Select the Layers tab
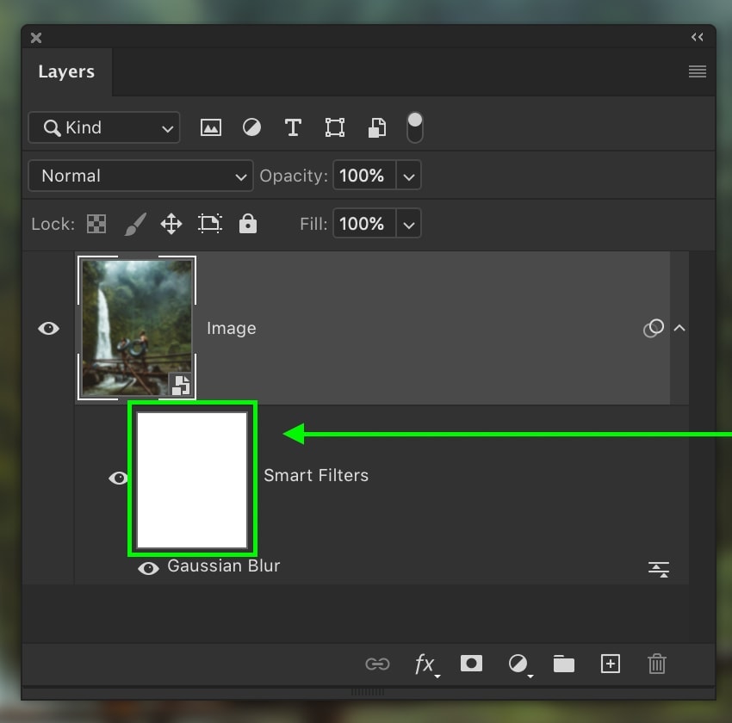Viewport: 732px width, 723px height. [66, 71]
